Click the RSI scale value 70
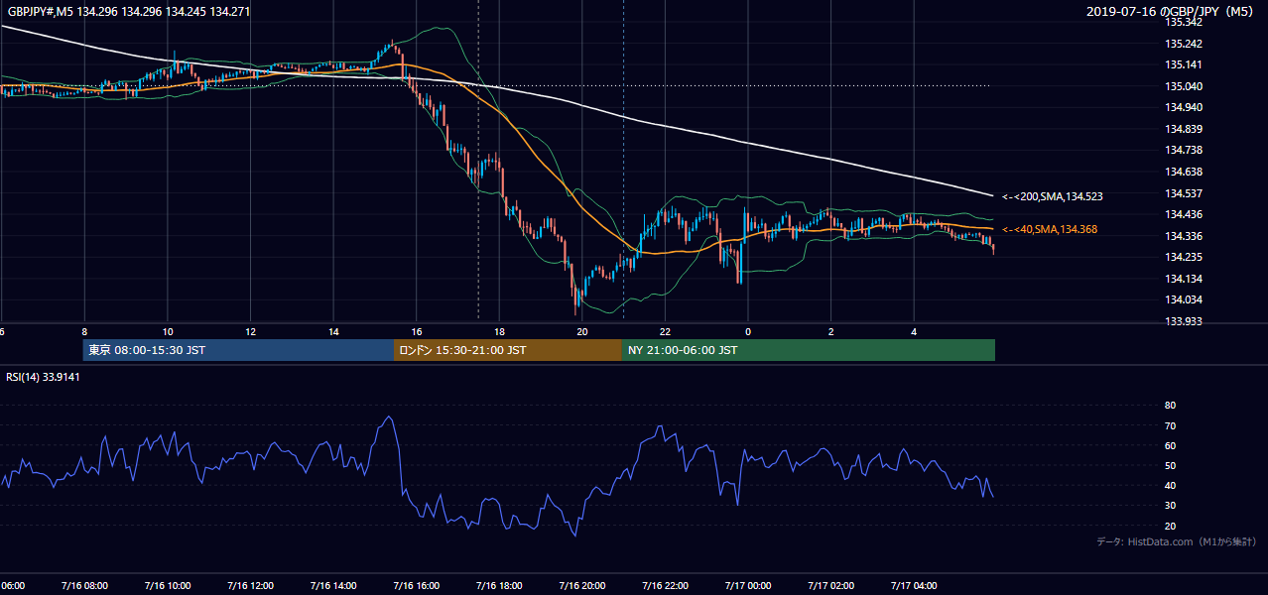The width and height of the screenshot is (1268, 595). click(1170, 425)
